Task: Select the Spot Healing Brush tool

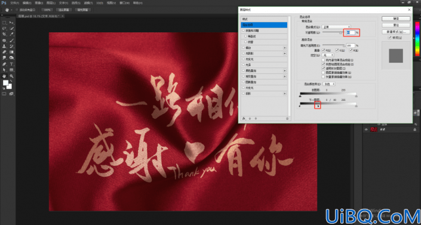Action: point(4,41)
